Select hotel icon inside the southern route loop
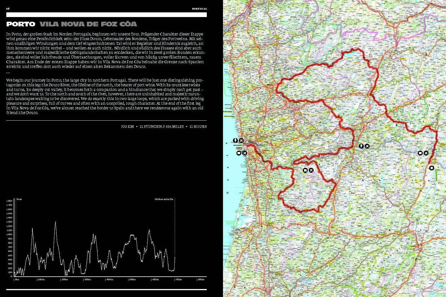 [x=305, y=170]
